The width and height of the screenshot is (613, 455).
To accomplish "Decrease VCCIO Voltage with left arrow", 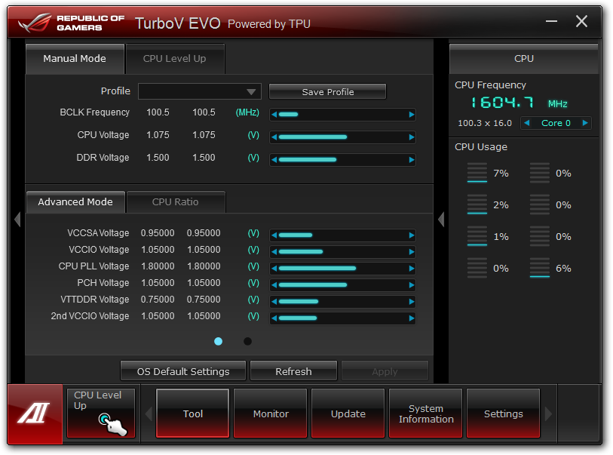I will [x=274, y=252].
